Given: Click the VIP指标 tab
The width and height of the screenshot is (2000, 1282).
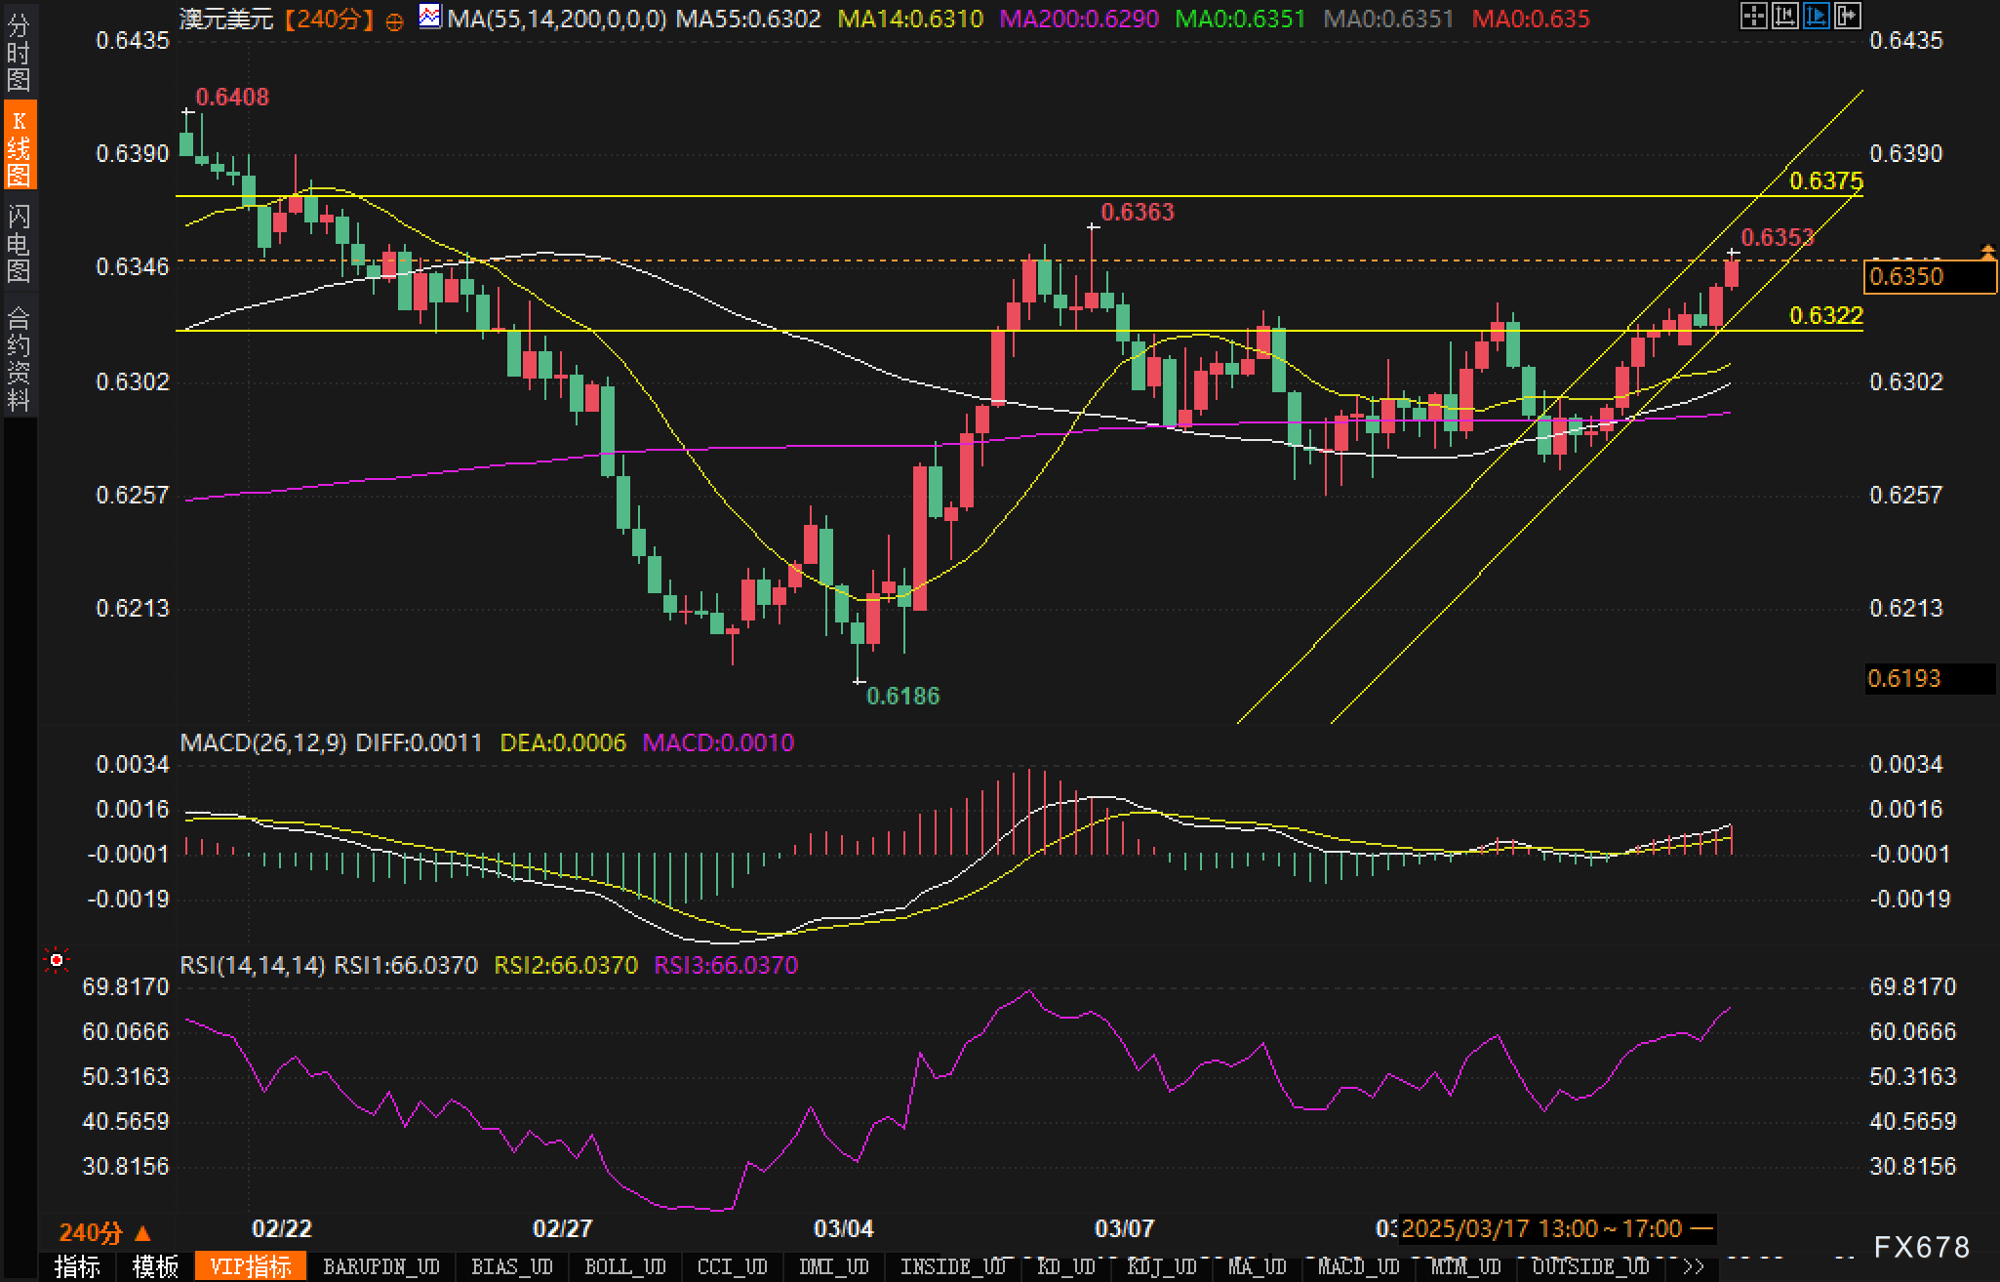Looking at the screenshot, I should pyautogui.click(x=251, y=1266).
